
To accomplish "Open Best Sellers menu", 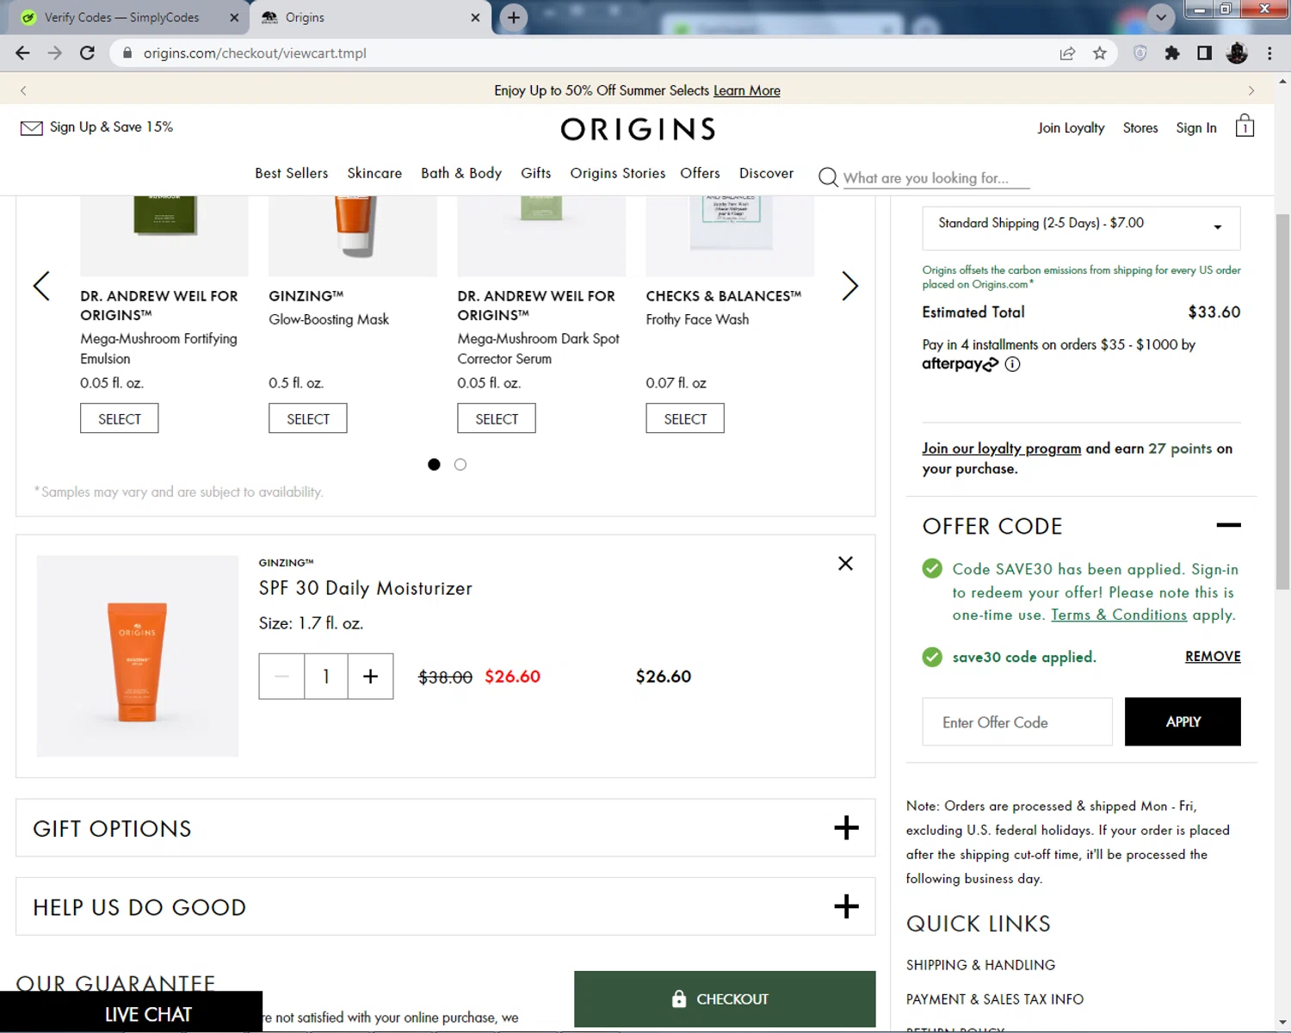I will 292,173.
